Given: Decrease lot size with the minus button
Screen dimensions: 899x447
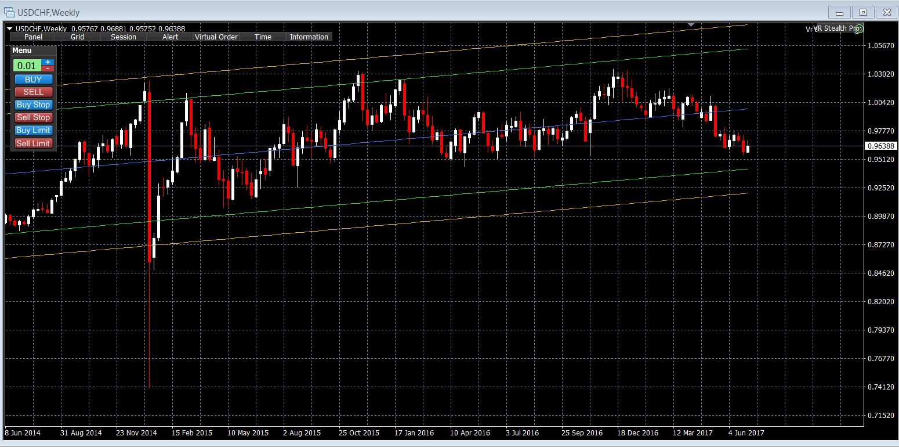Looking at the screenshot, I should [48, 69].
